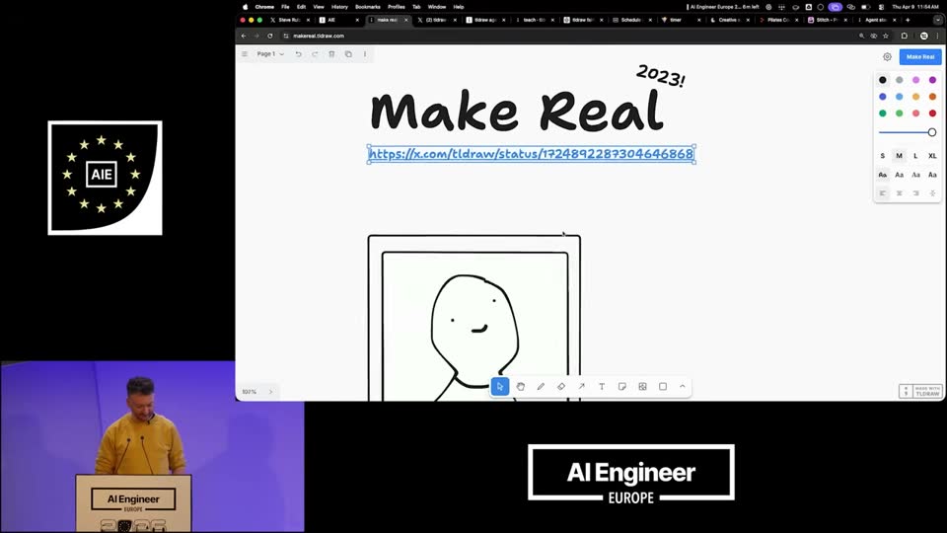
Task: Click the makereal.tldraw.com address bar
Action: 568,36
